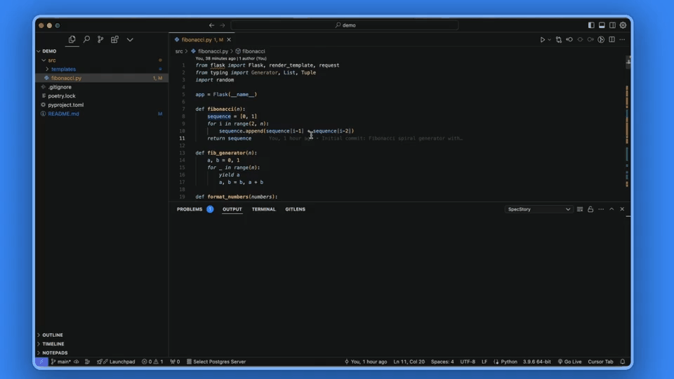The image size is (674, 379).
Task: Switch to the TERMINAL tab
Action: (263, 209)
